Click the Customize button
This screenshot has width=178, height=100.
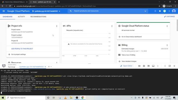[169, 17]
